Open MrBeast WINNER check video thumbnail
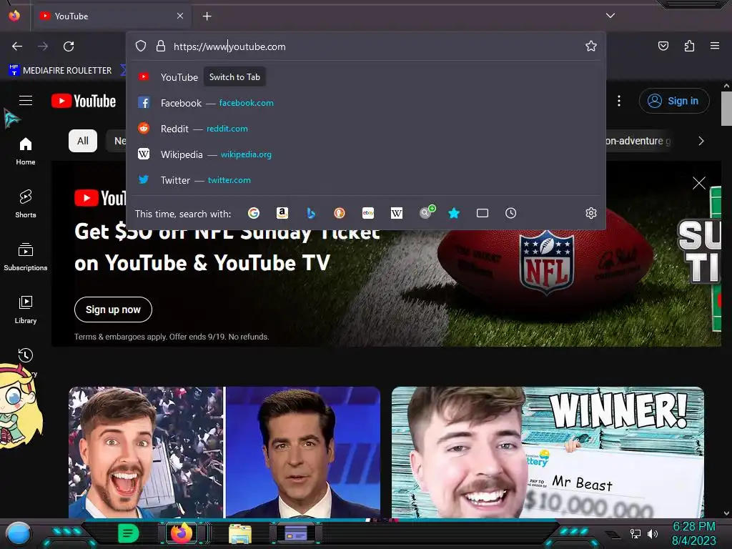This screenshot has height=549, width=732. [548, 452]
